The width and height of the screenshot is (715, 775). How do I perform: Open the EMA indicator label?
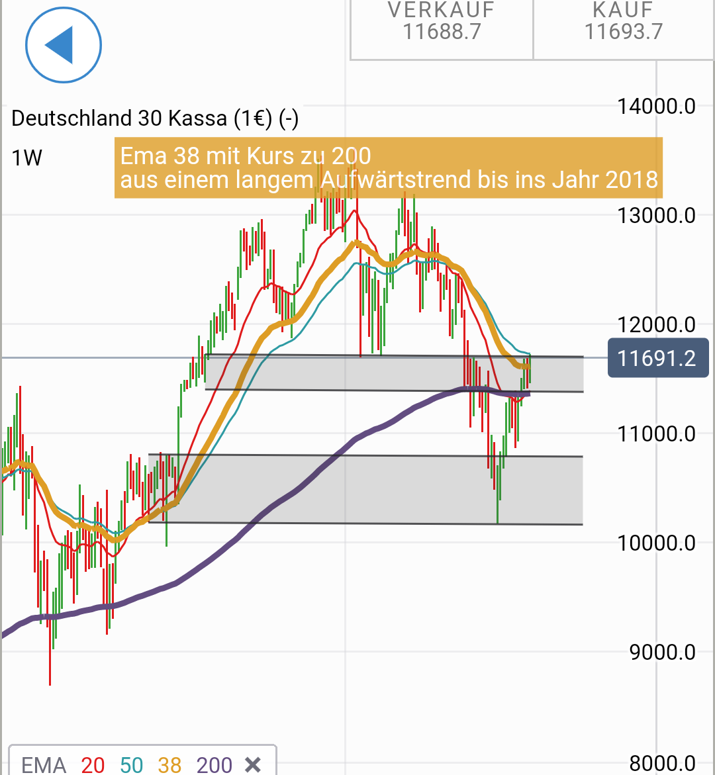point(44,764)
